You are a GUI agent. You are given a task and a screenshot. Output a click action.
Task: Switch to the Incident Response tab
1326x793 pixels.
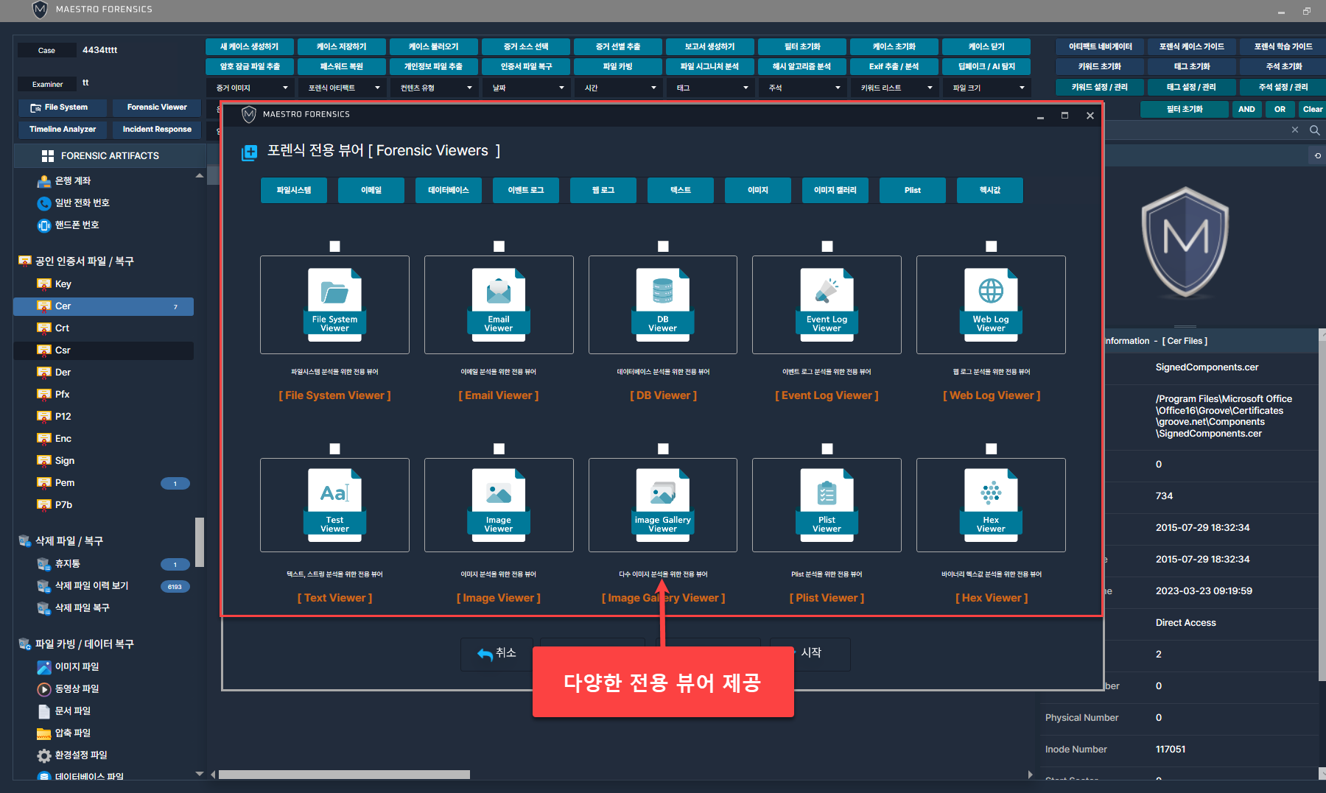pyautogui.click(x=157, y=130)
